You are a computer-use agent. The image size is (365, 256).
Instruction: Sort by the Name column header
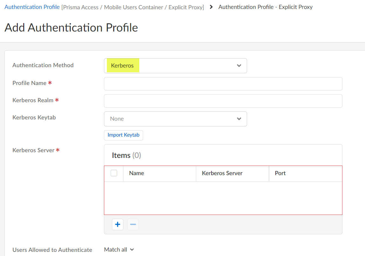tap(137, 173)
